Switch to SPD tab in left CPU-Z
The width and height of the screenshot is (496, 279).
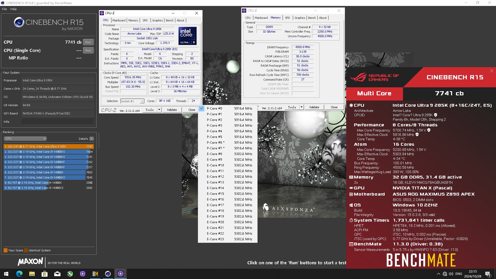[x=145, y=20]
